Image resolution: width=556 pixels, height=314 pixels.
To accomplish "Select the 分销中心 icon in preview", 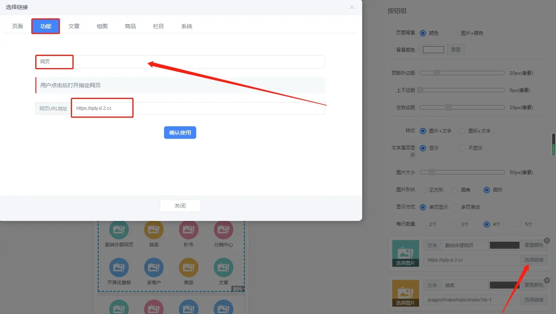I will click(223, 230).
